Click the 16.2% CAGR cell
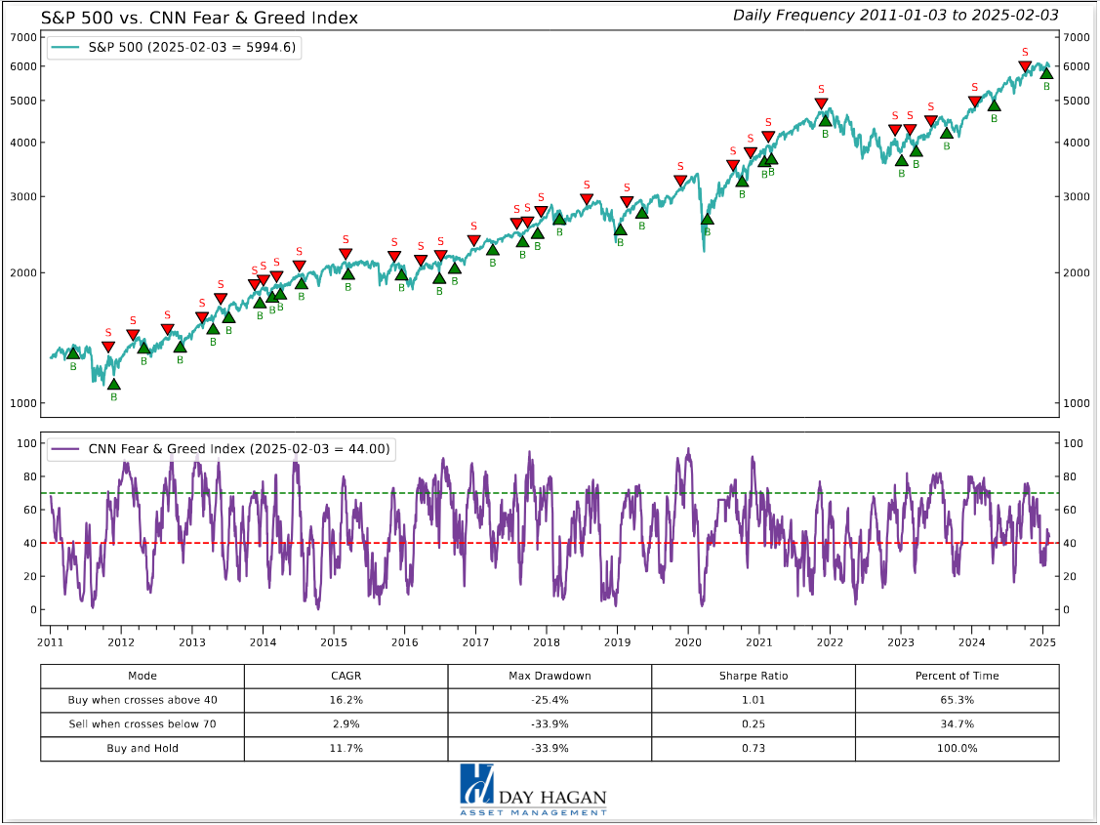This screenshot has height=825, width=1100. 346,700
